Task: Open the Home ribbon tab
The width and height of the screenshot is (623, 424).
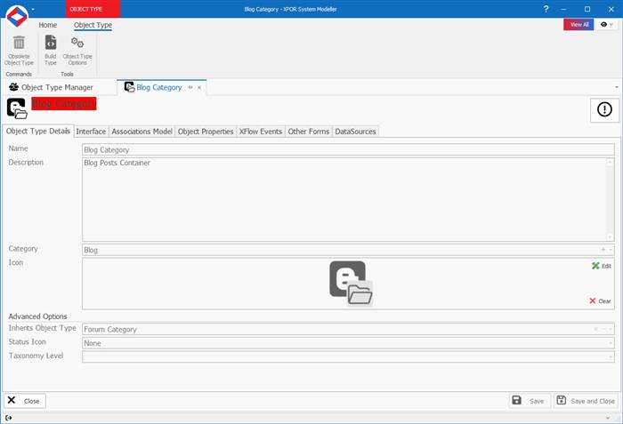Action: pos(48,25)
